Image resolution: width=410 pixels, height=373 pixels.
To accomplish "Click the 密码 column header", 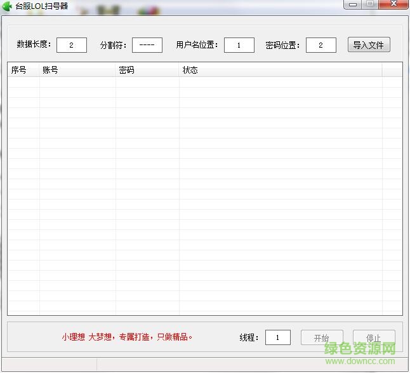I will point(147,70).
